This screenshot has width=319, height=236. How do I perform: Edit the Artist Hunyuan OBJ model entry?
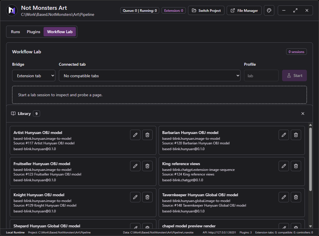(x=135, y=135)
